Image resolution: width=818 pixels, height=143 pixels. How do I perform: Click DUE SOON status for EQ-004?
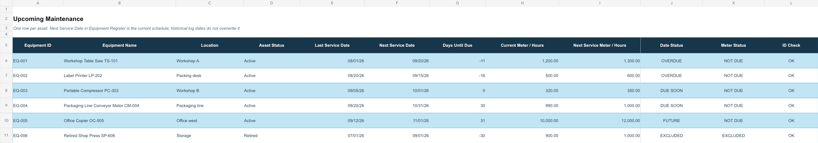pyautogui.click(x=671, y=106)
